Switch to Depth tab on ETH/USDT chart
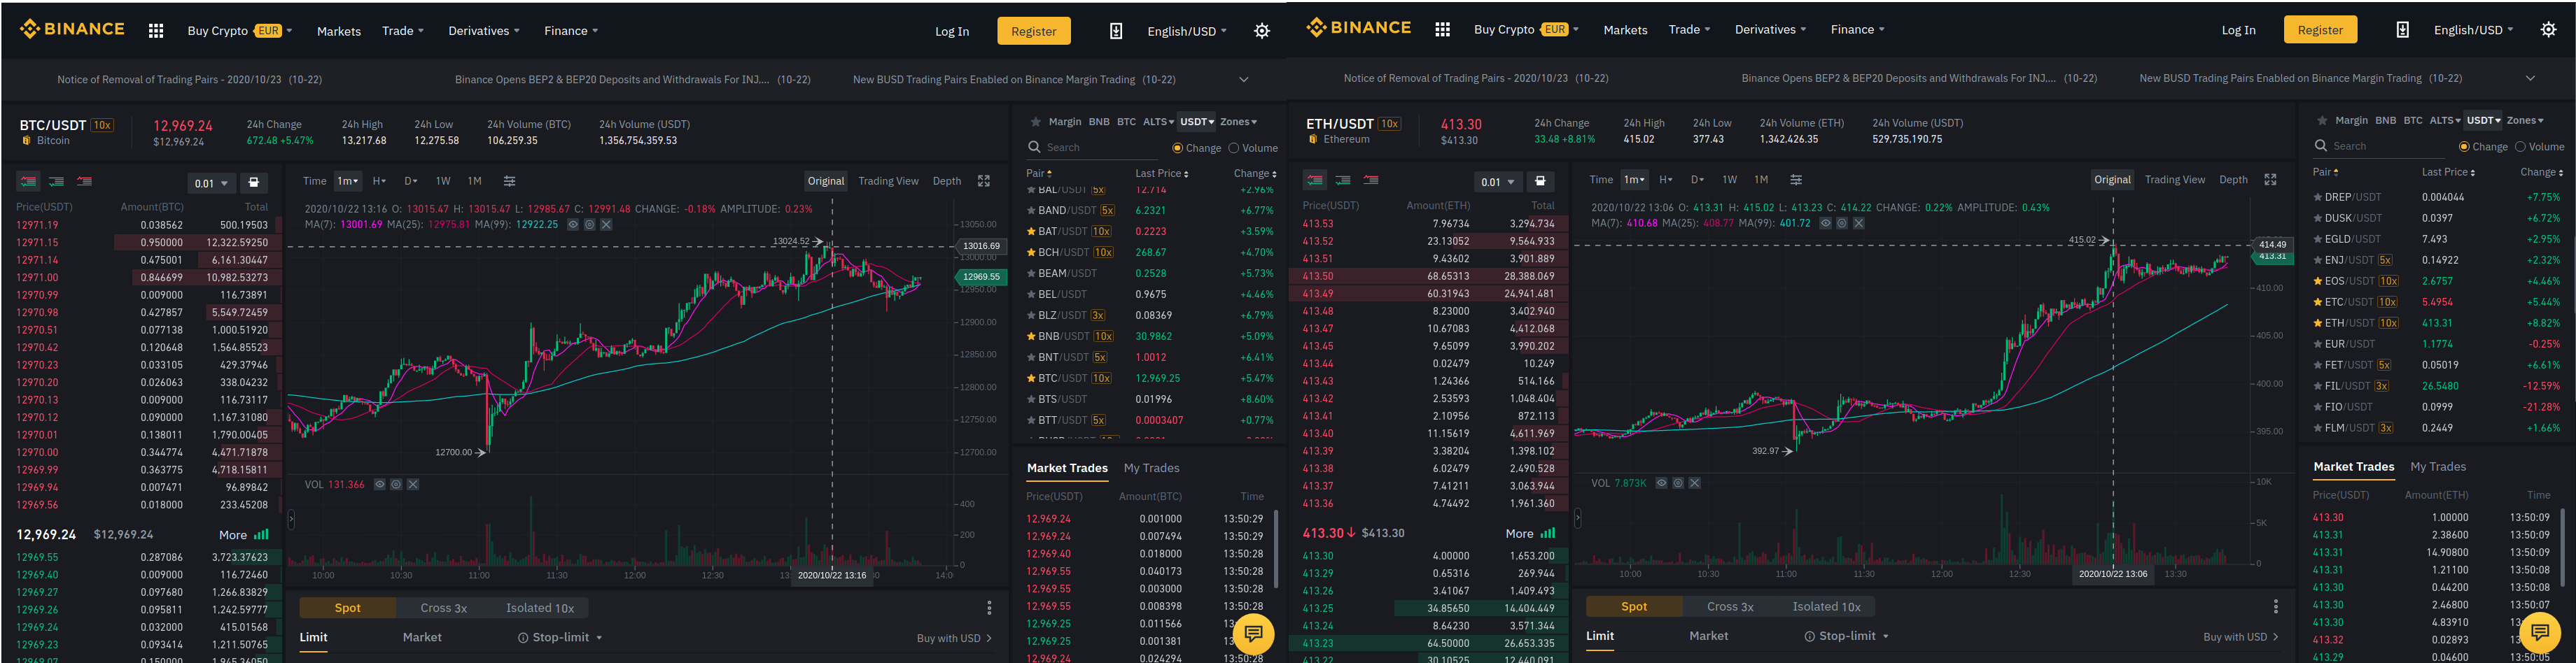The width and height of the screenshot is (2576, 663). [2233, 180]
